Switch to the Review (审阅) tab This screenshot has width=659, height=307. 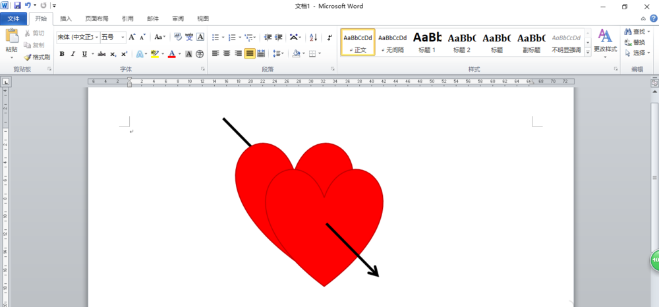178,18
